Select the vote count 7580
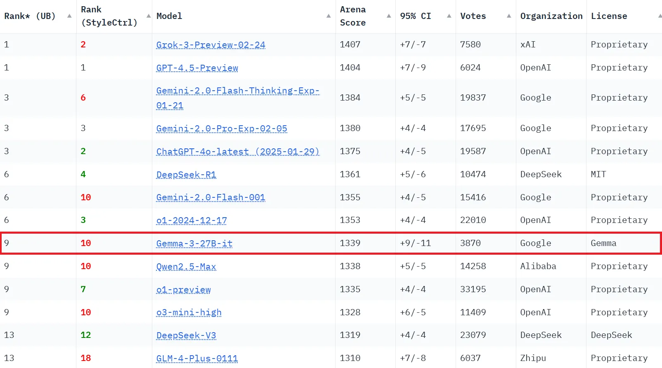Screen dimensions: 662x368 tap(470, 45)
